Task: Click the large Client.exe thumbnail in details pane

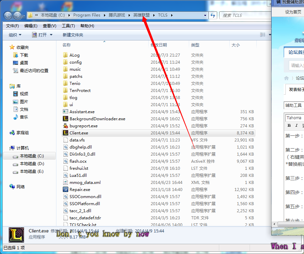Action: click(17, 235)
